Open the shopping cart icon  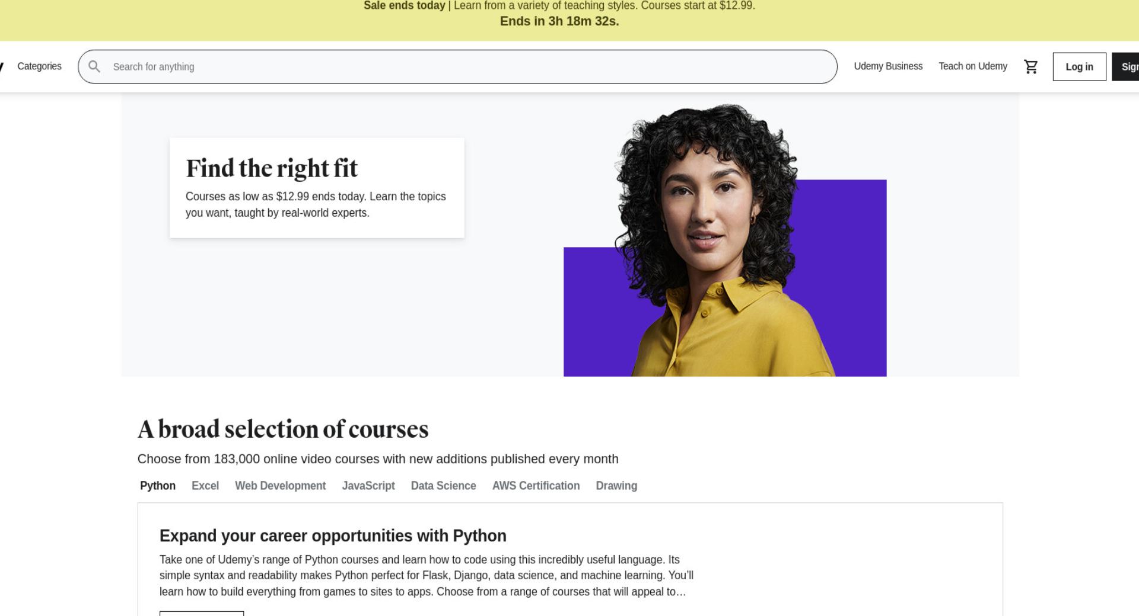[x=1031, y=67]
